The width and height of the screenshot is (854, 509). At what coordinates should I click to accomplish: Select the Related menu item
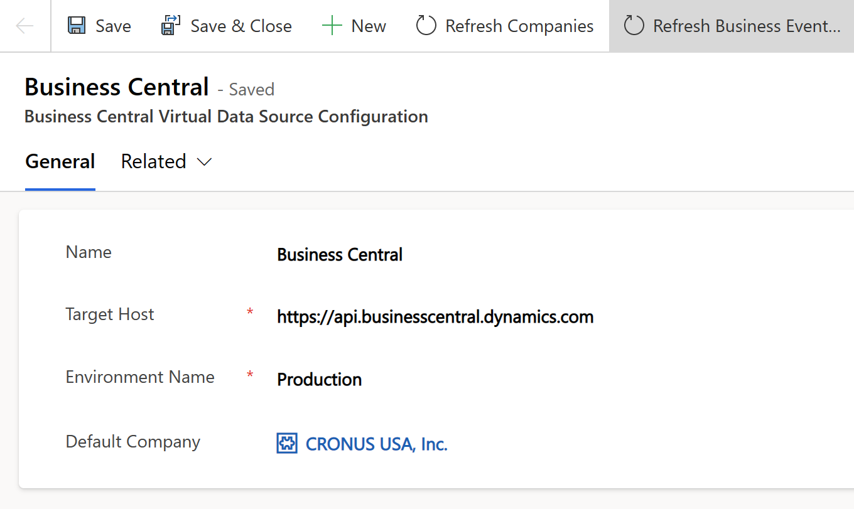pyautogui.click(x=153, y=162)
